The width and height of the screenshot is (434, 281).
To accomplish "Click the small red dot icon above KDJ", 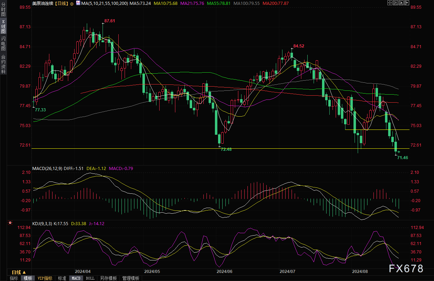I will (10, 223).
